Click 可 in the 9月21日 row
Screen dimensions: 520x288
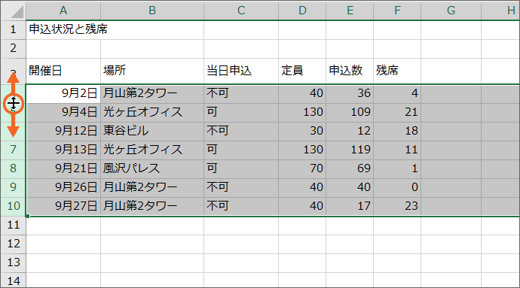[x=241, y=168]
